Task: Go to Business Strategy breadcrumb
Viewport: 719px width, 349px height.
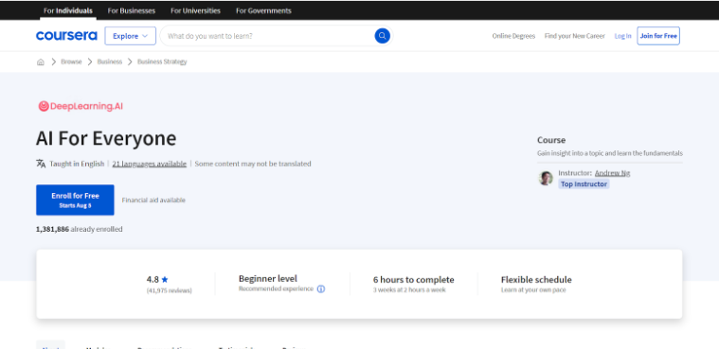Action: pyautogui.click(x=162, y=61)
